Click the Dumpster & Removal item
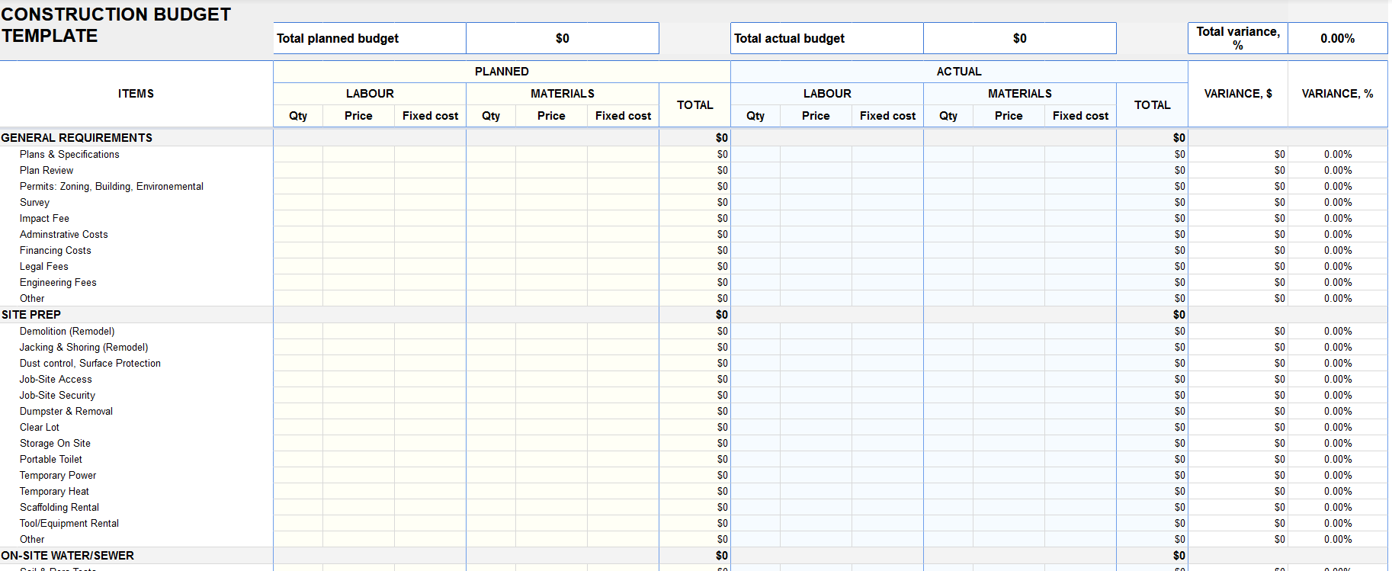Image resolution: width=1392 pixels, height=571 pixels. [x=66, y=411]
